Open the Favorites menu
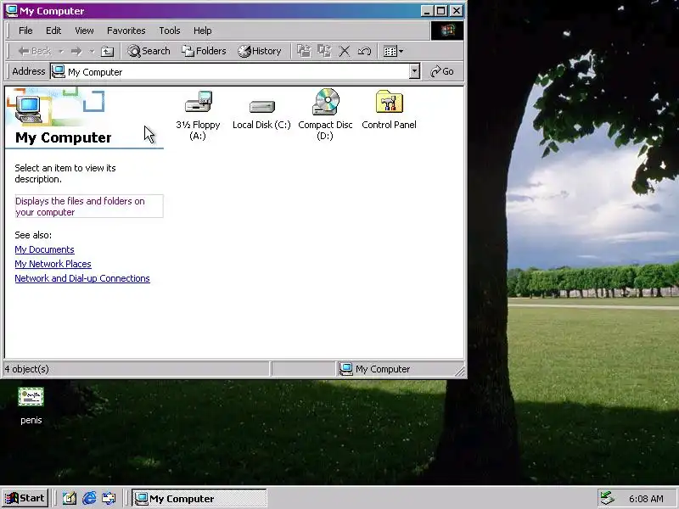679x509 pixels. [126, 31]
